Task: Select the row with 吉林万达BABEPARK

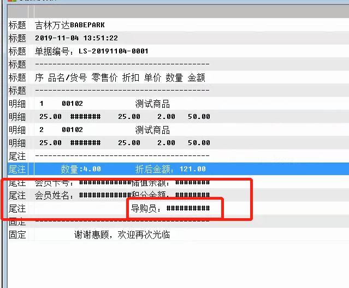Action: tap(178, 25)
